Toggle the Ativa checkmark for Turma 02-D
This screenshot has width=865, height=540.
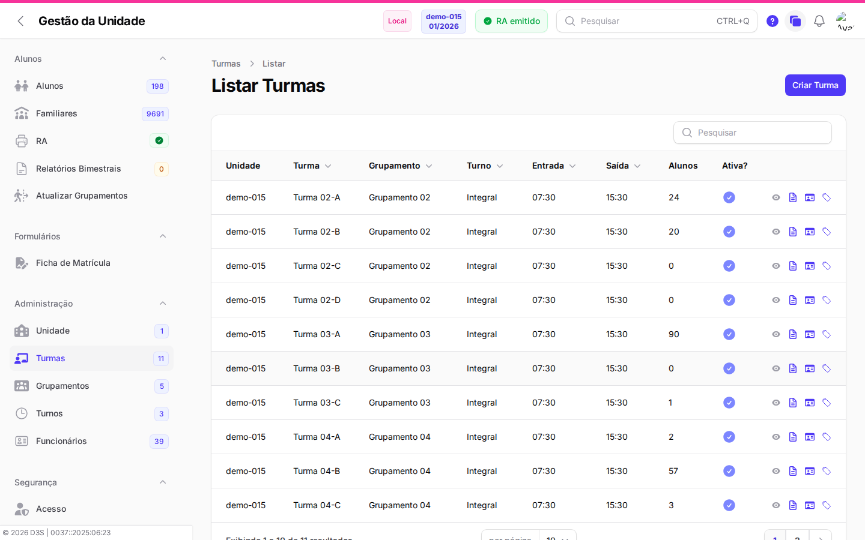tap(729, 300)
